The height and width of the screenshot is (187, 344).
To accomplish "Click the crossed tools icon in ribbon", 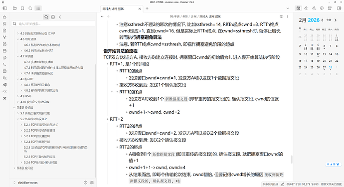I will pyautogui.click(x=4, y=98).
